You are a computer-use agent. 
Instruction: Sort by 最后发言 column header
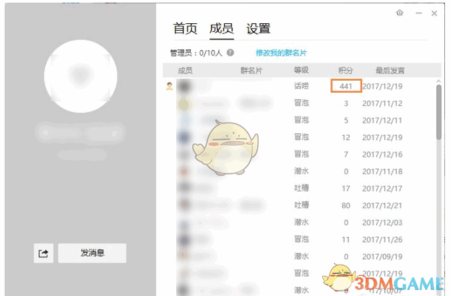pos(390,71)
